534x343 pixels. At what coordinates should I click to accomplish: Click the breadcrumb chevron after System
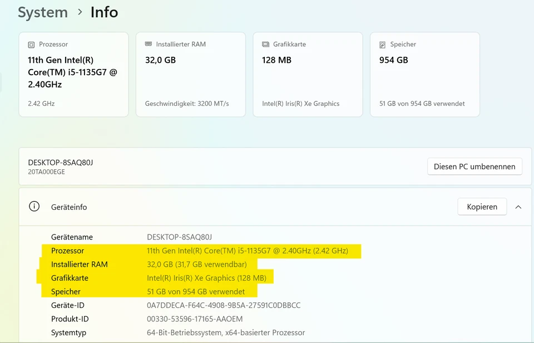80,12
